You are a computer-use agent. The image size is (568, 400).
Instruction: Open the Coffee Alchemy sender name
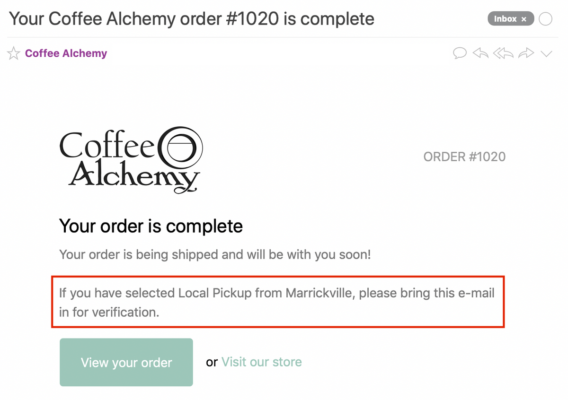click(x=66, y=53)
